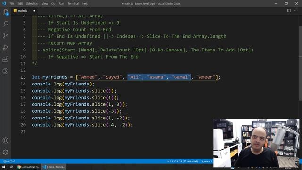Open the Run and Debug view
The height and width of the screenshot is (170, 302).
click(x=5, y=47)
